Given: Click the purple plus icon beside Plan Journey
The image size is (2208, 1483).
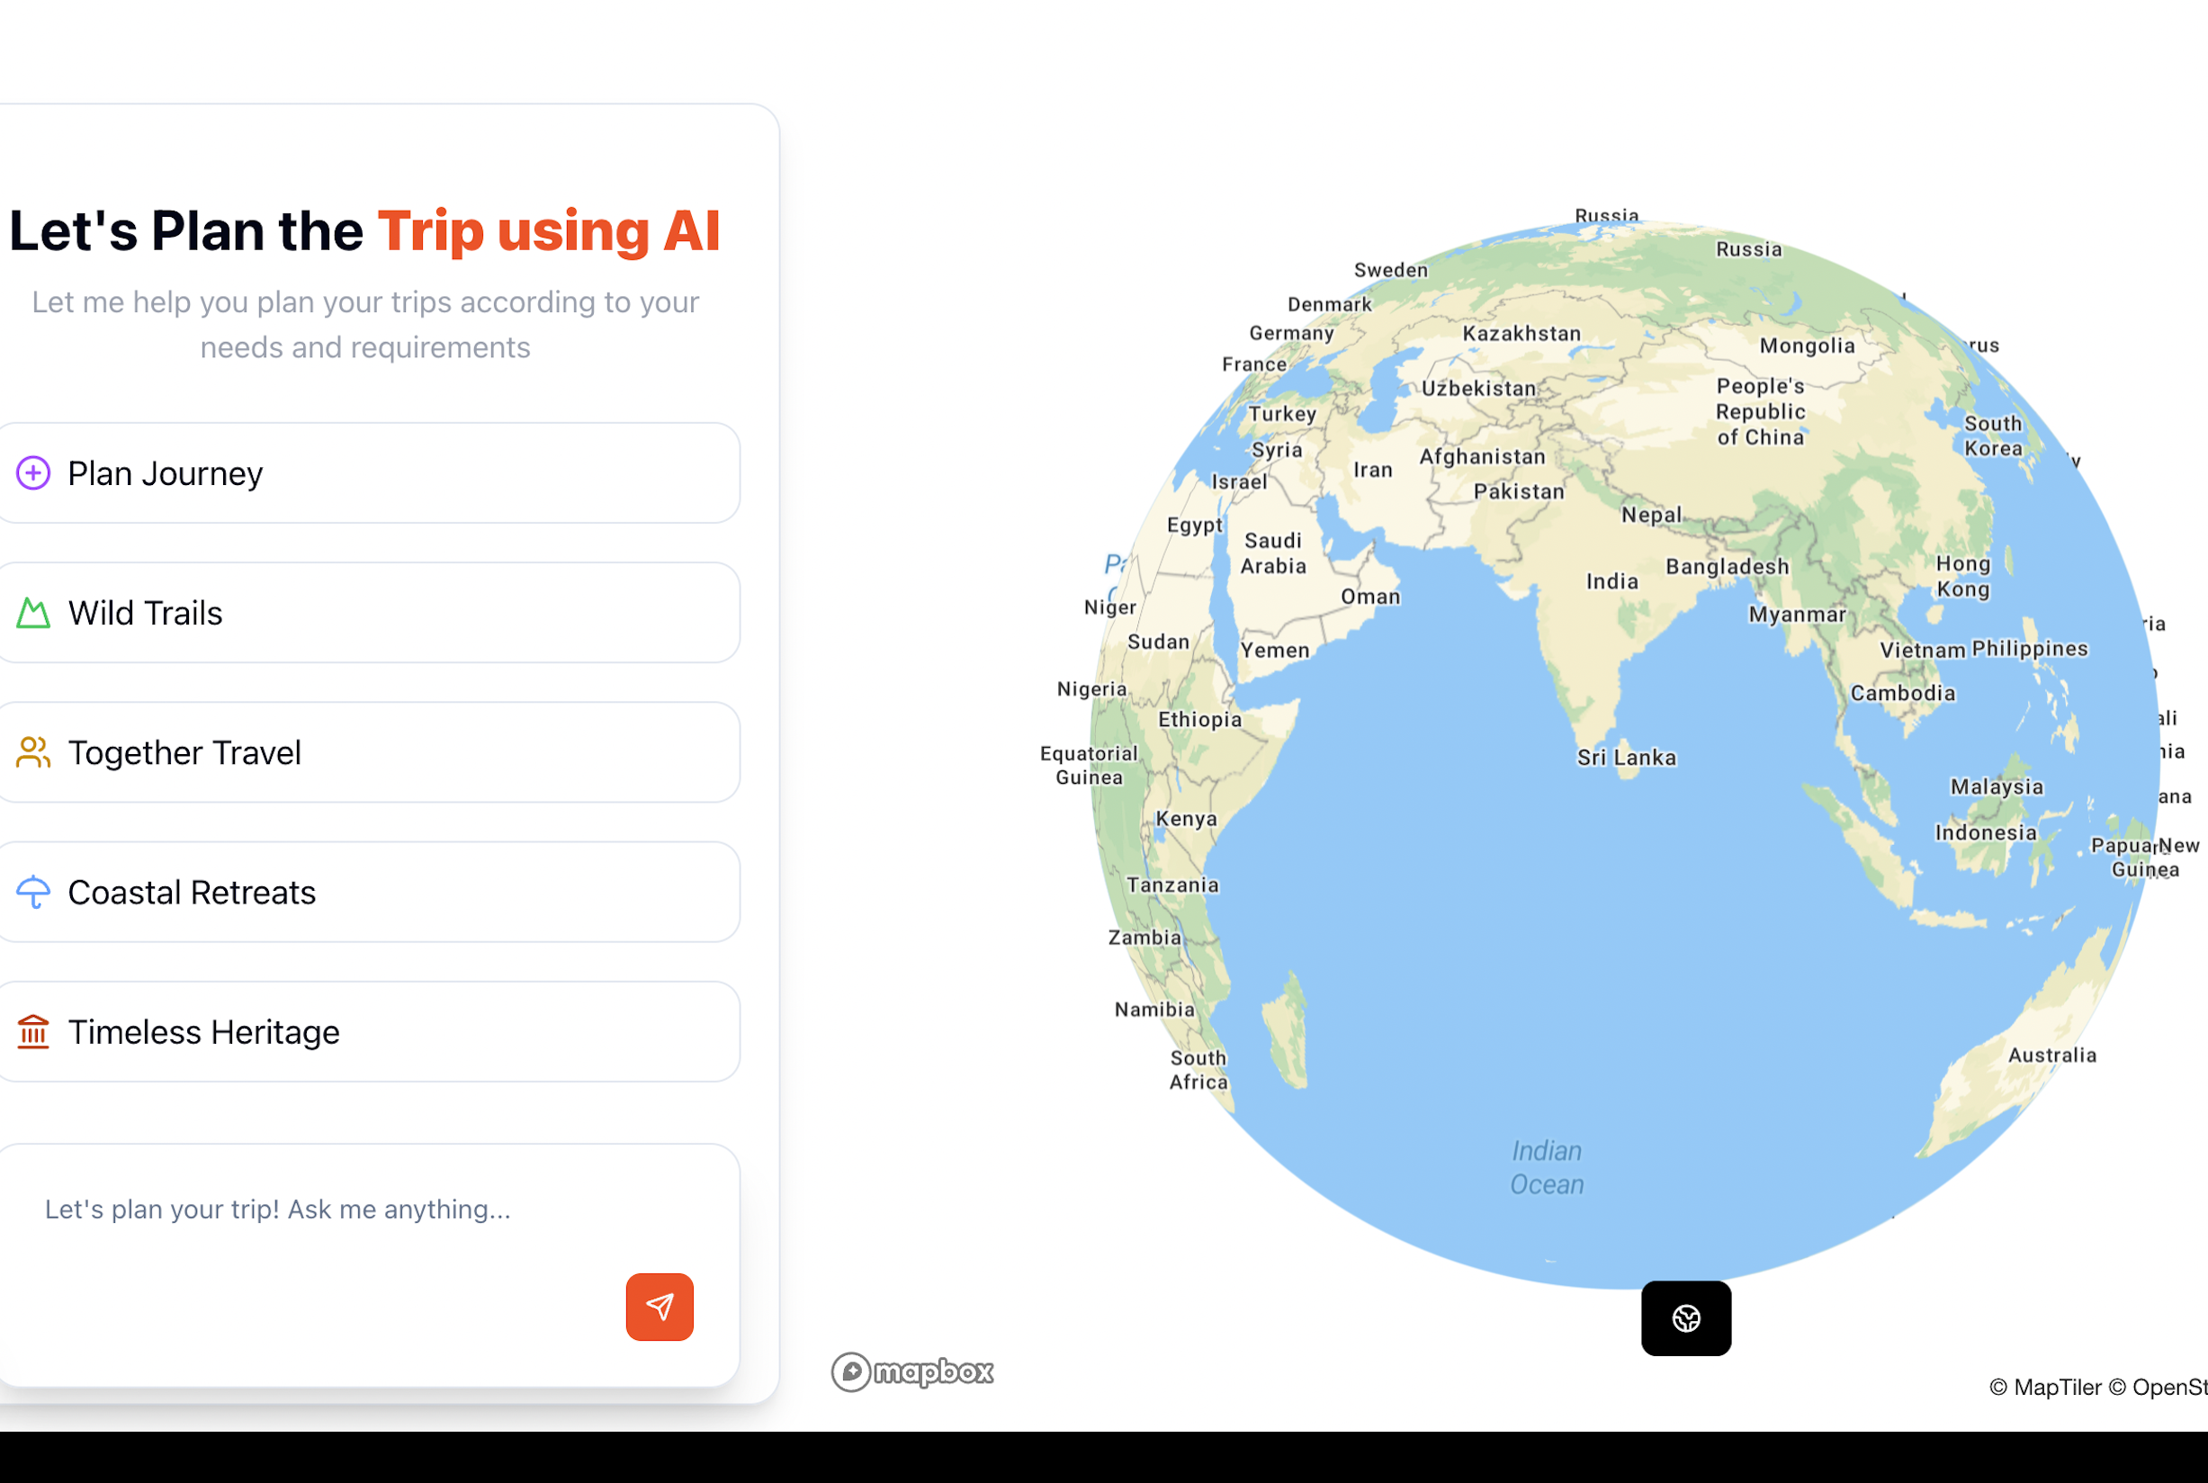Looking at the screenshot, I should [33, 473].
